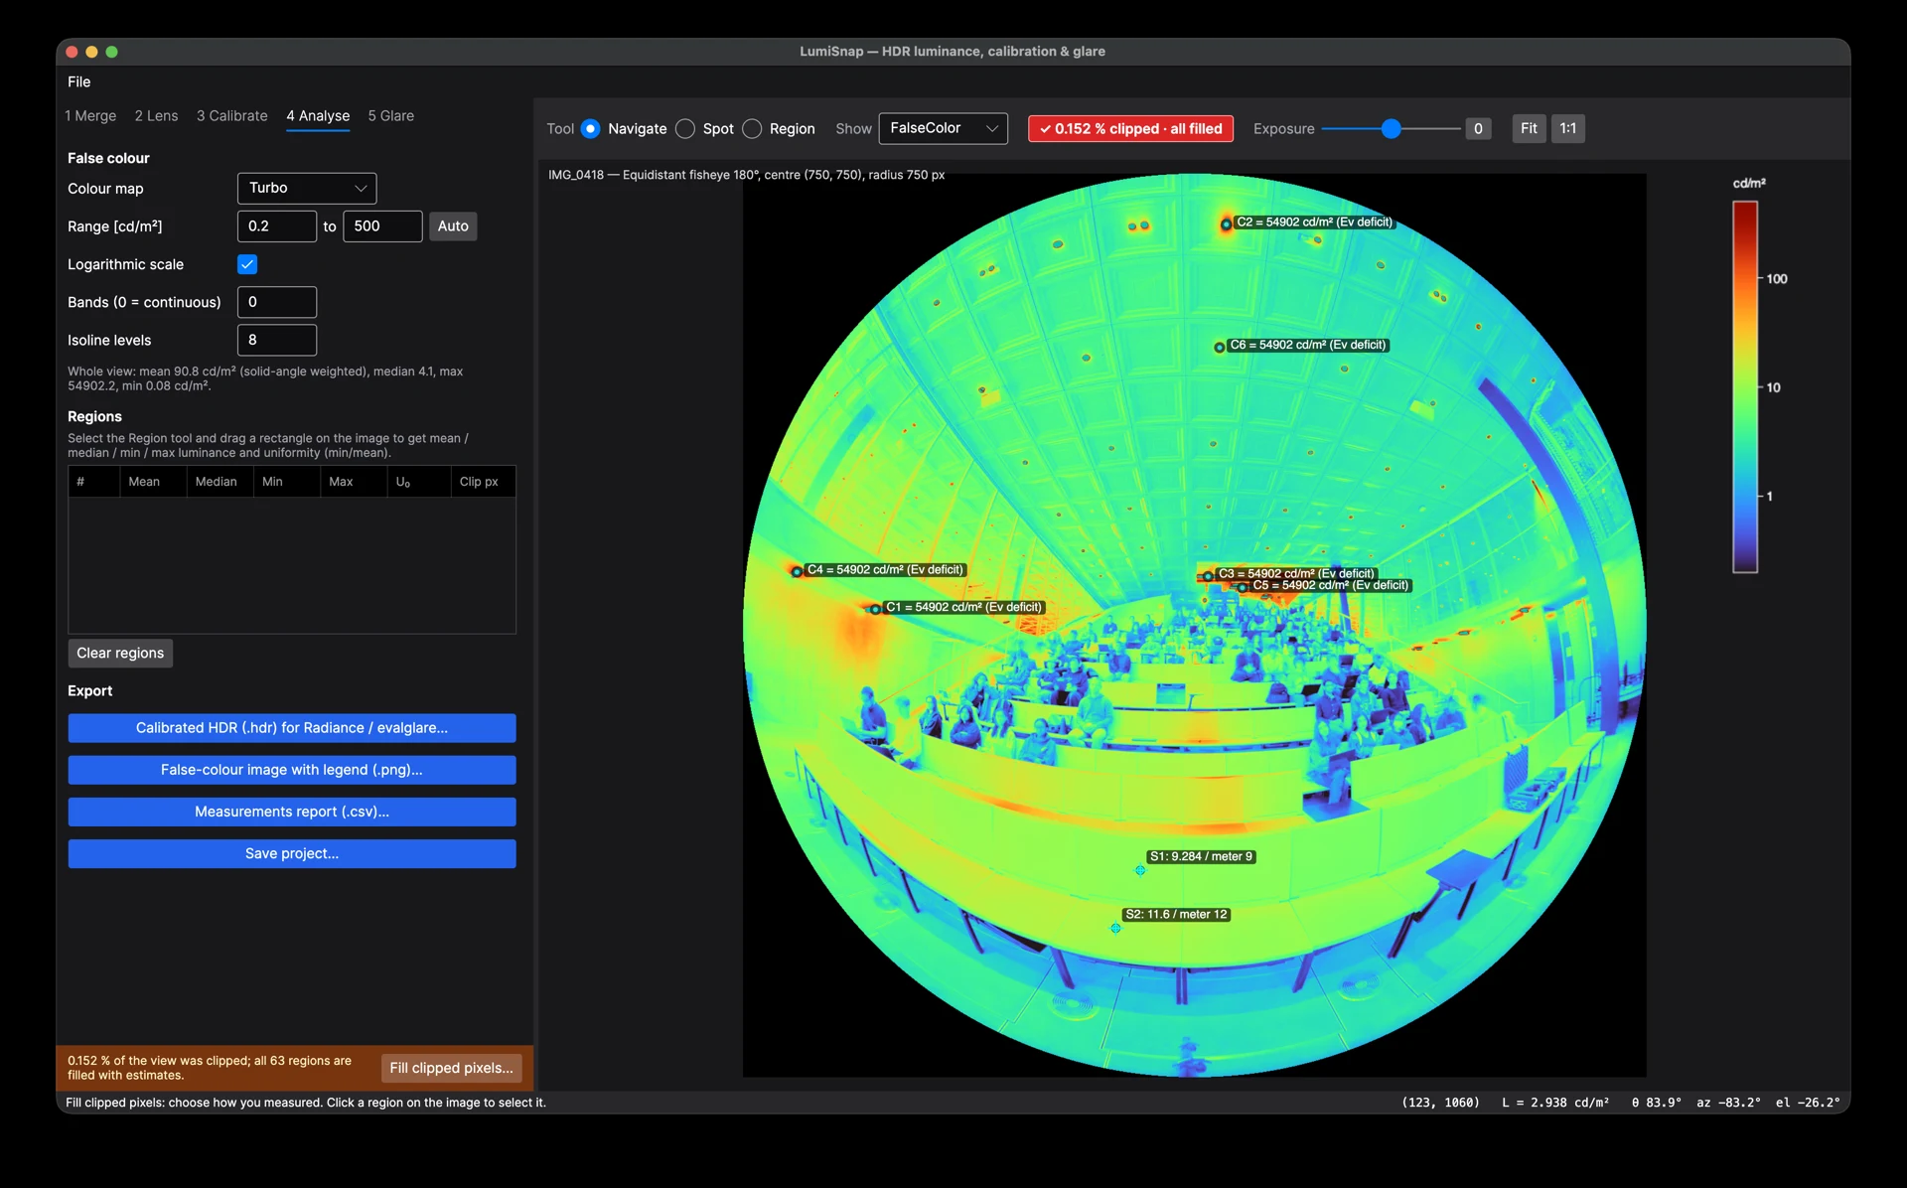Export the Measurements report csv
1907x1188 pixels.
(292, 812)
